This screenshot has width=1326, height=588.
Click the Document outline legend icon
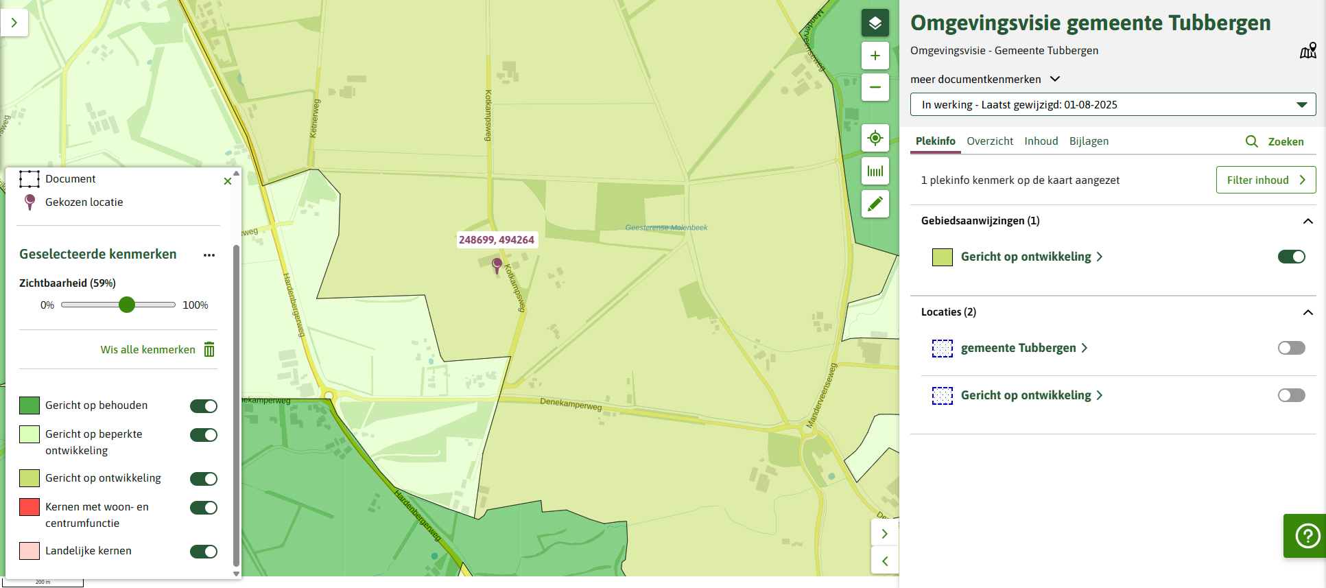29,179
